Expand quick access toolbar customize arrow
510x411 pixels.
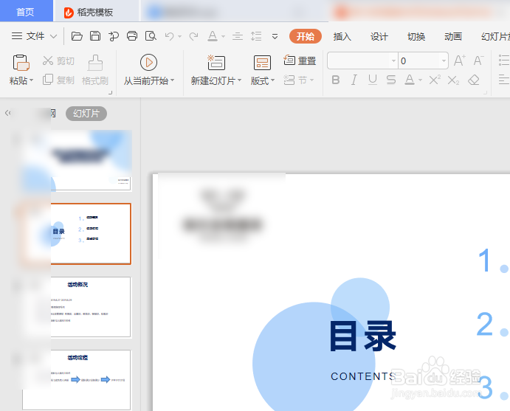(x=275, y=36)
